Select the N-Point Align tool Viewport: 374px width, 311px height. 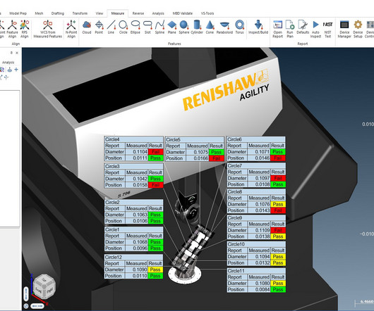click(x=71, y=29)
